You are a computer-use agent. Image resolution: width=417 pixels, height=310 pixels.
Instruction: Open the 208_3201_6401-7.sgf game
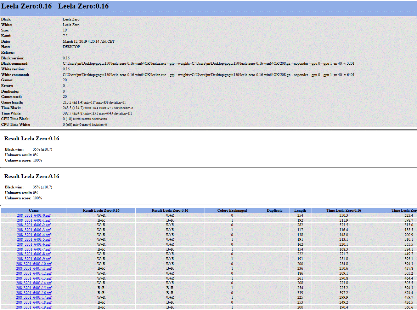[x=34, y=249]
